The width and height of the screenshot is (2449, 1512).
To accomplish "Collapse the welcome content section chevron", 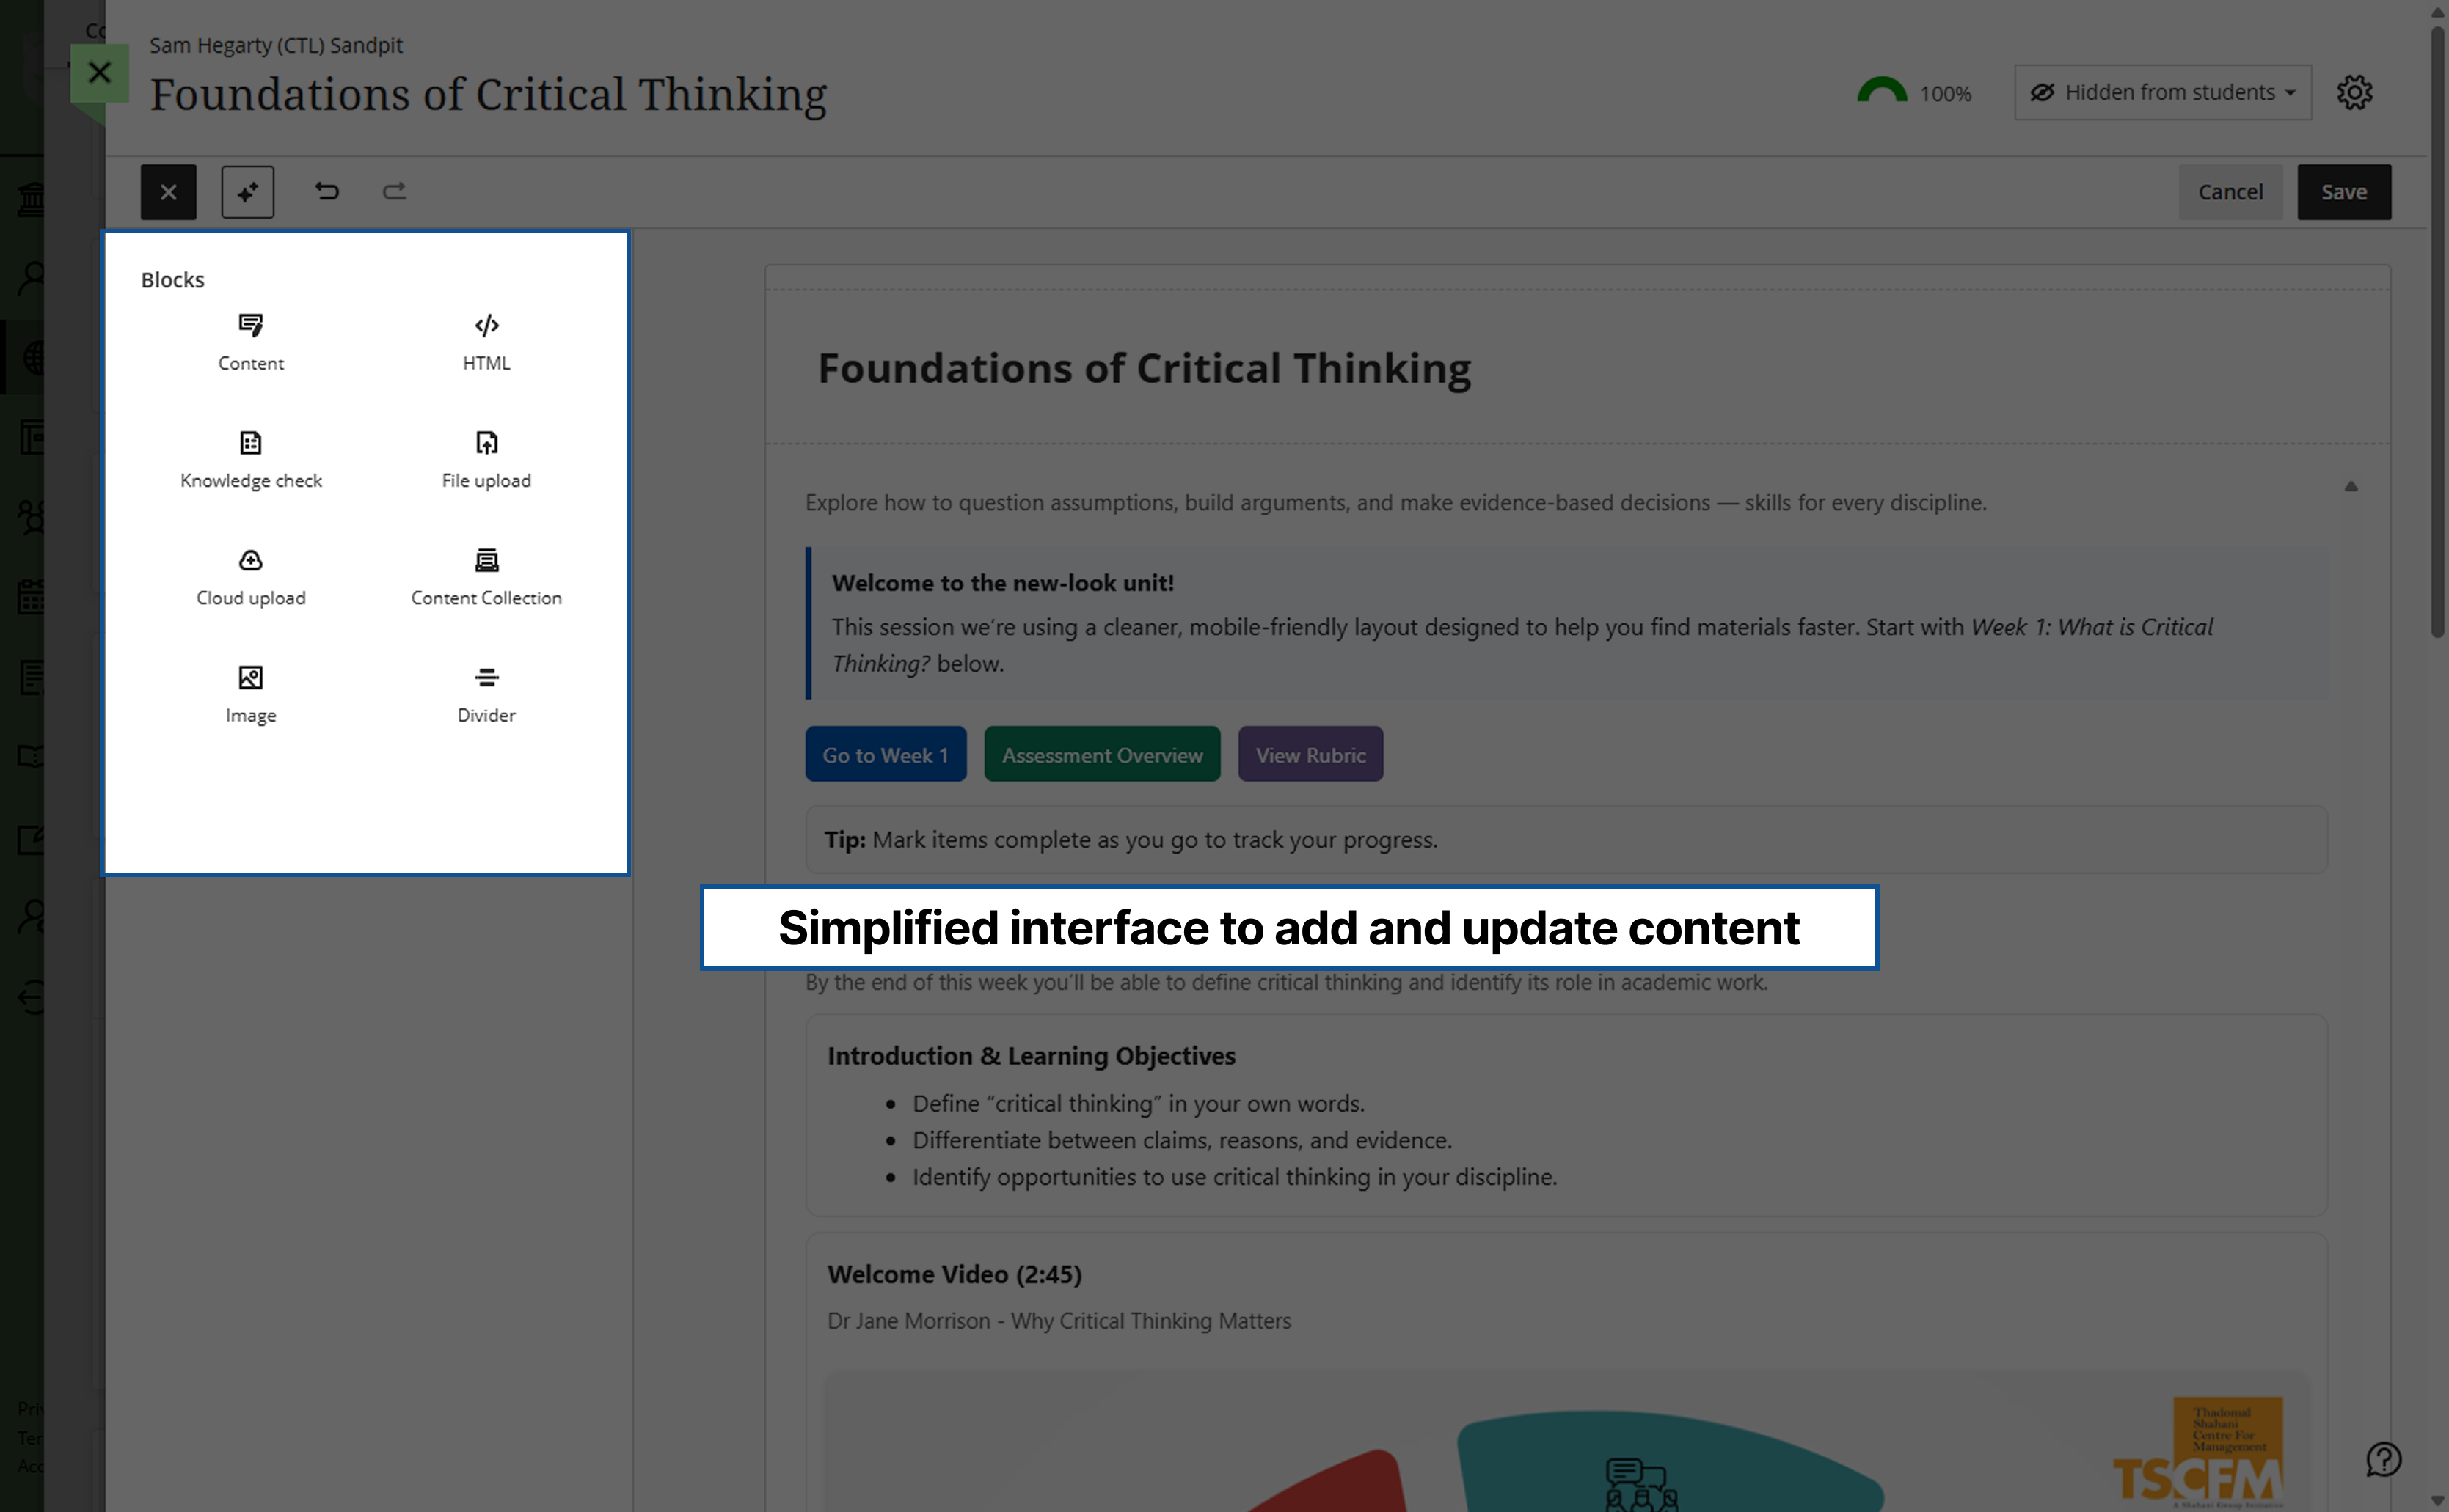I will pyautogui.click(x=2351, y=486).
